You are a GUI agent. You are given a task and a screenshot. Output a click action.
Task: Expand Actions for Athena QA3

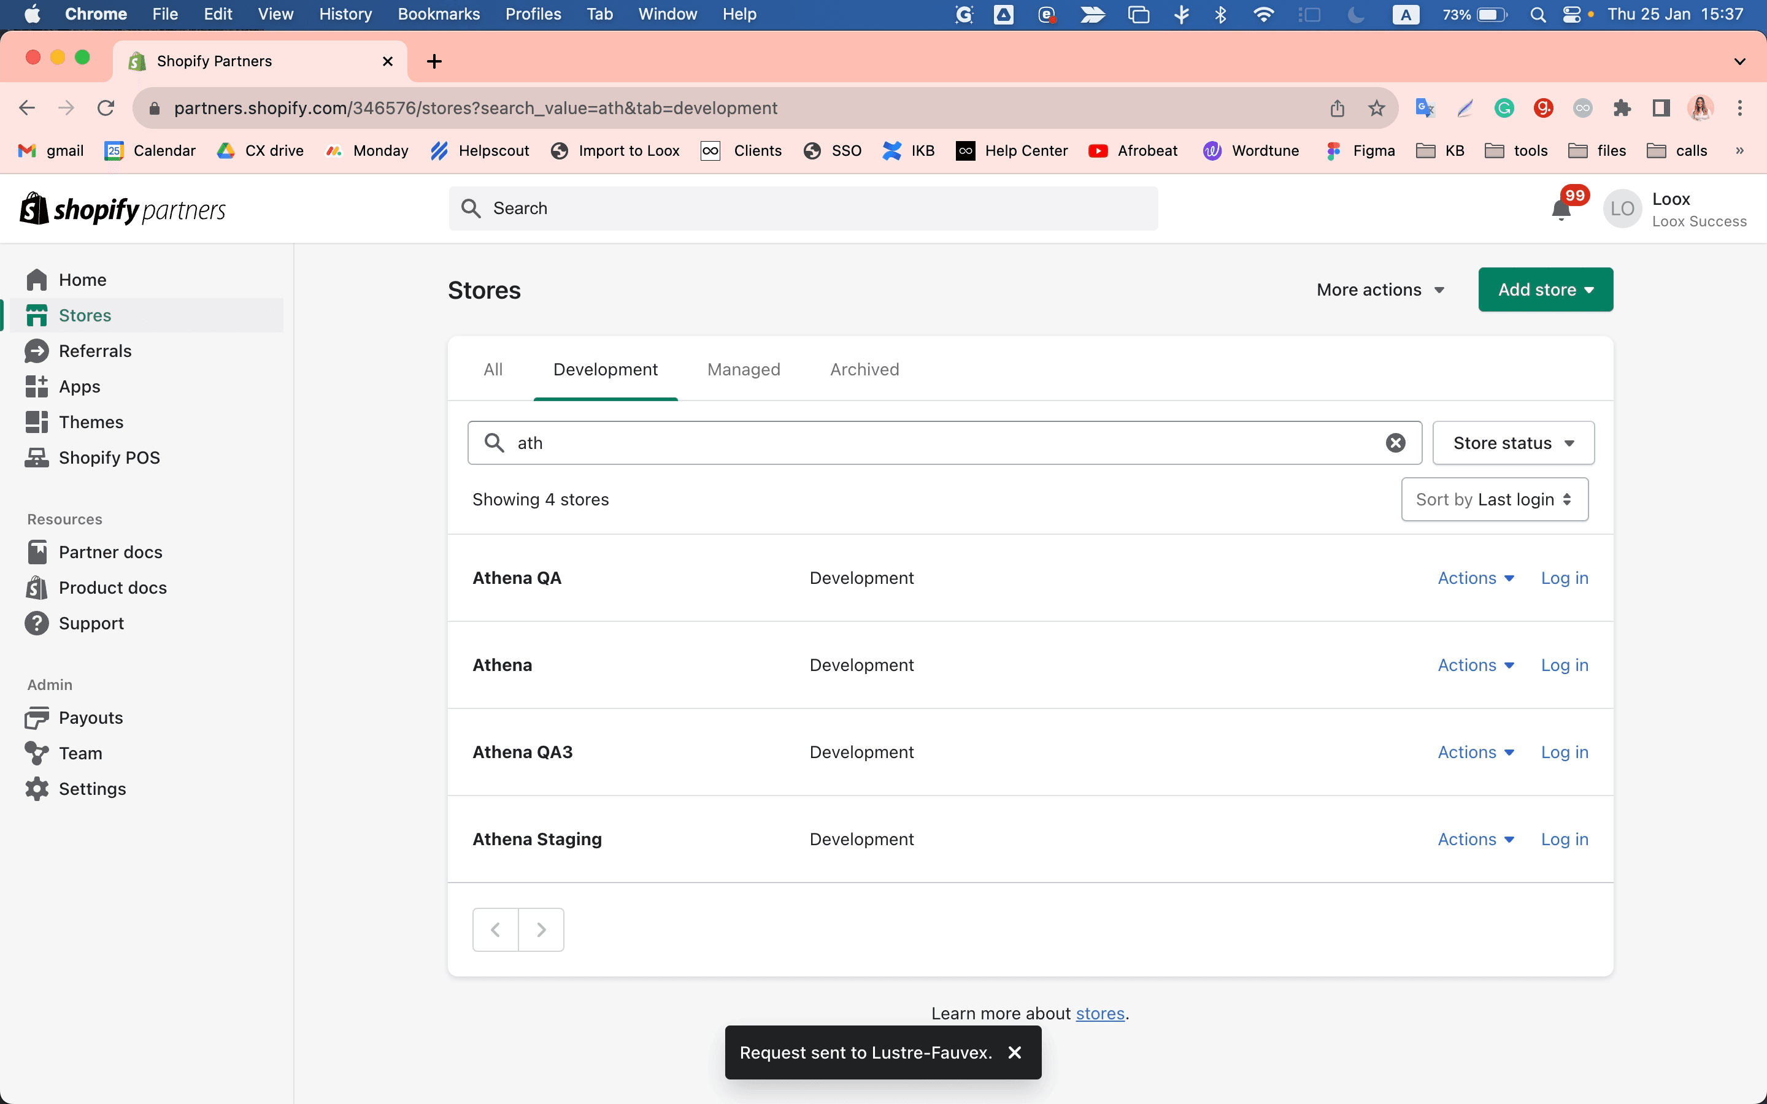[1476, 752]
